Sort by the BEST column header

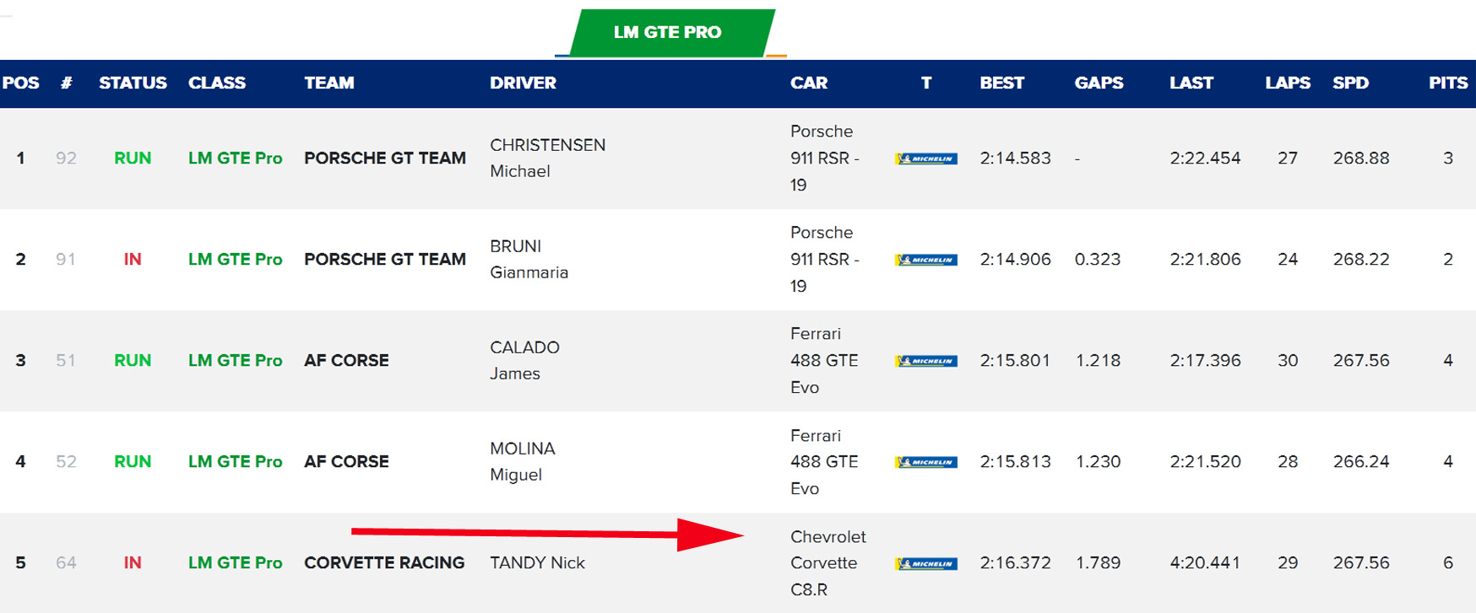pyautogui.click(x=1001, y=83)
